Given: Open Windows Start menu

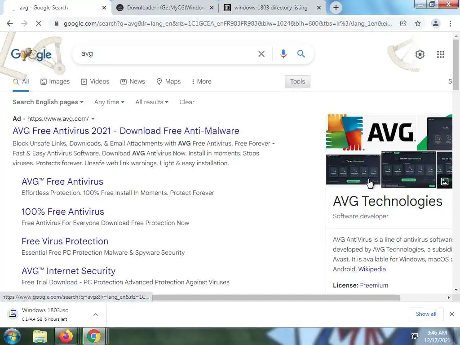Looking at the screenshot, I should (12, 336).
